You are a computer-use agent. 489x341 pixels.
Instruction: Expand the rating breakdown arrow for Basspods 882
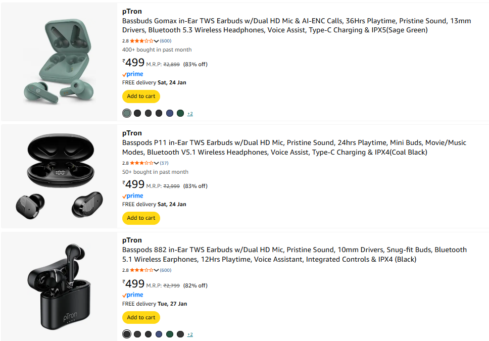[157, 270]
